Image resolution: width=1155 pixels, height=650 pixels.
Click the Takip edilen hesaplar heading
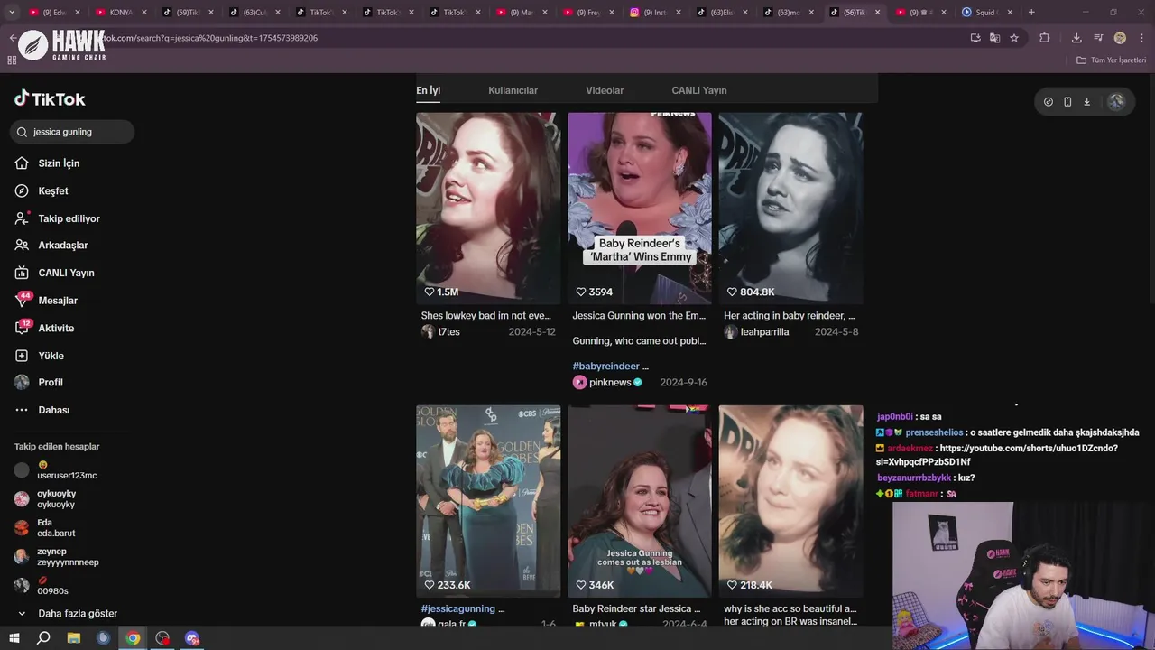[57, 447]
